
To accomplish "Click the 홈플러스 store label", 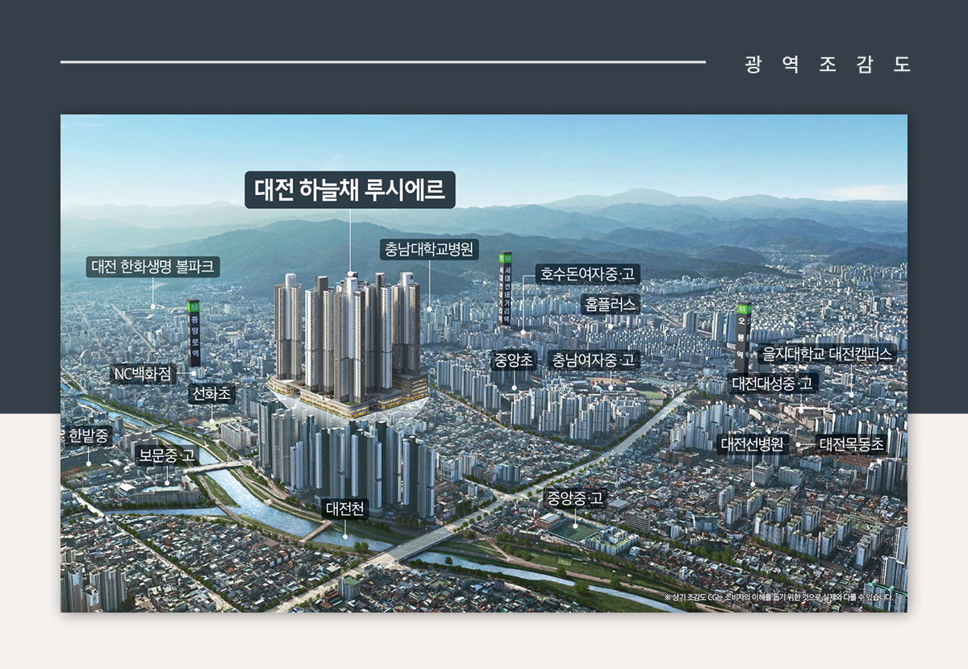I will (x=610, y=304).
